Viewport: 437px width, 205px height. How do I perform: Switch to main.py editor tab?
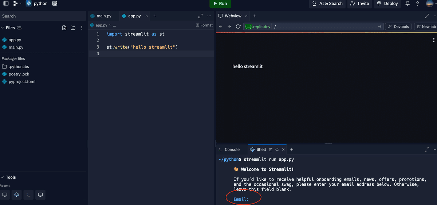click(x=104, y=16)
